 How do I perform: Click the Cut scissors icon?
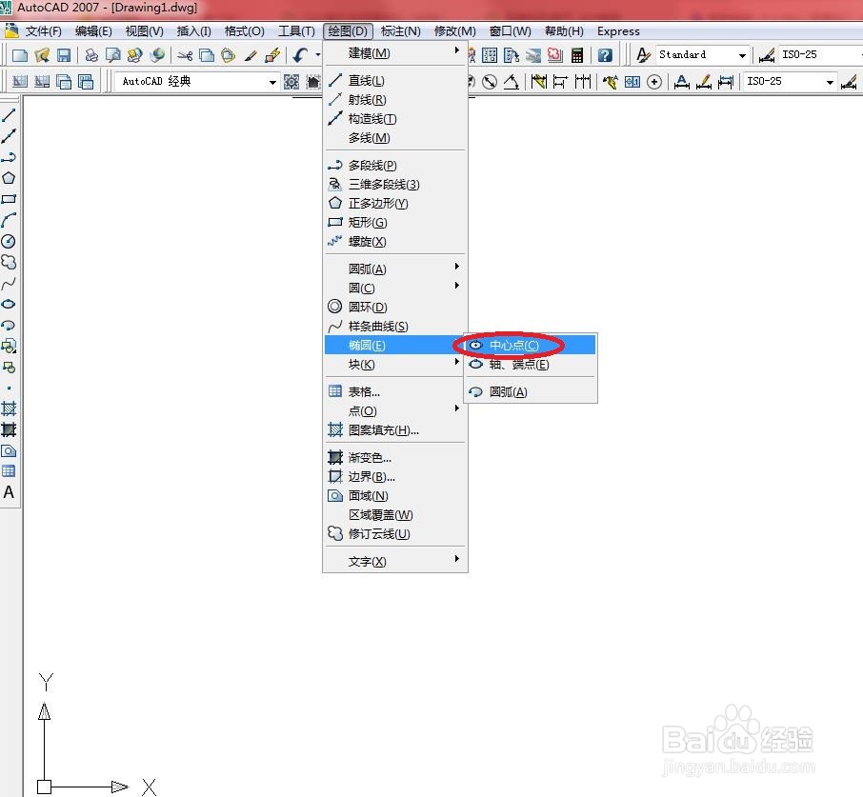click(185, 55)
